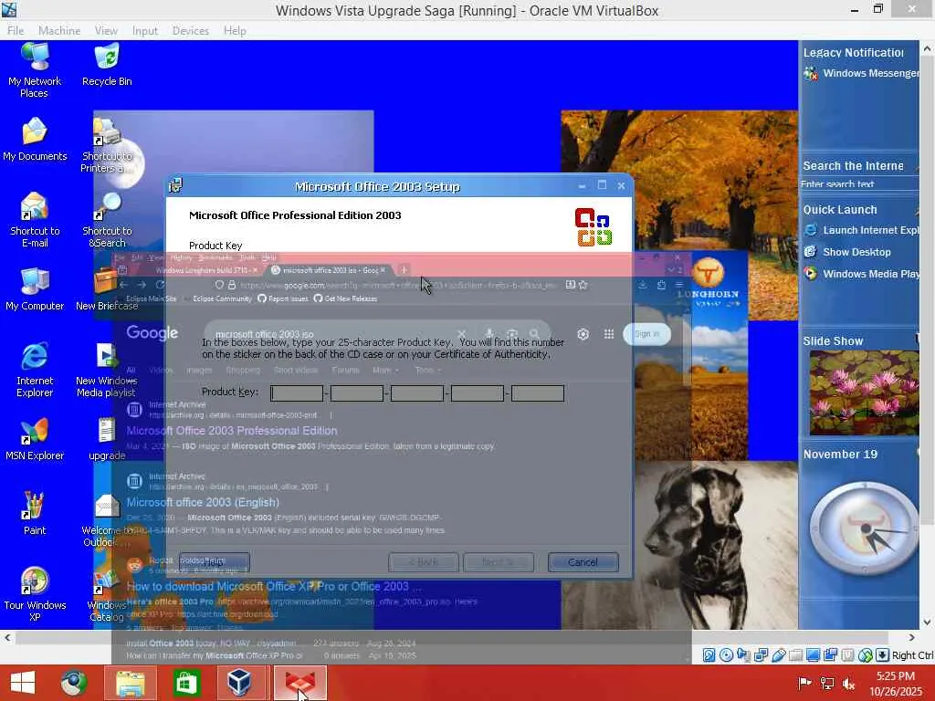Open the Store icon on host taskbar

click(x=186, y=683)
